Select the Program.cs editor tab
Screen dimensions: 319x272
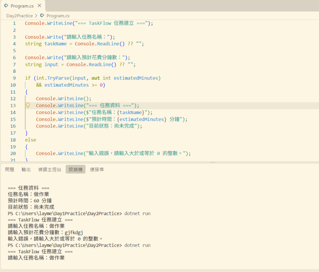[x=22, y=6]
